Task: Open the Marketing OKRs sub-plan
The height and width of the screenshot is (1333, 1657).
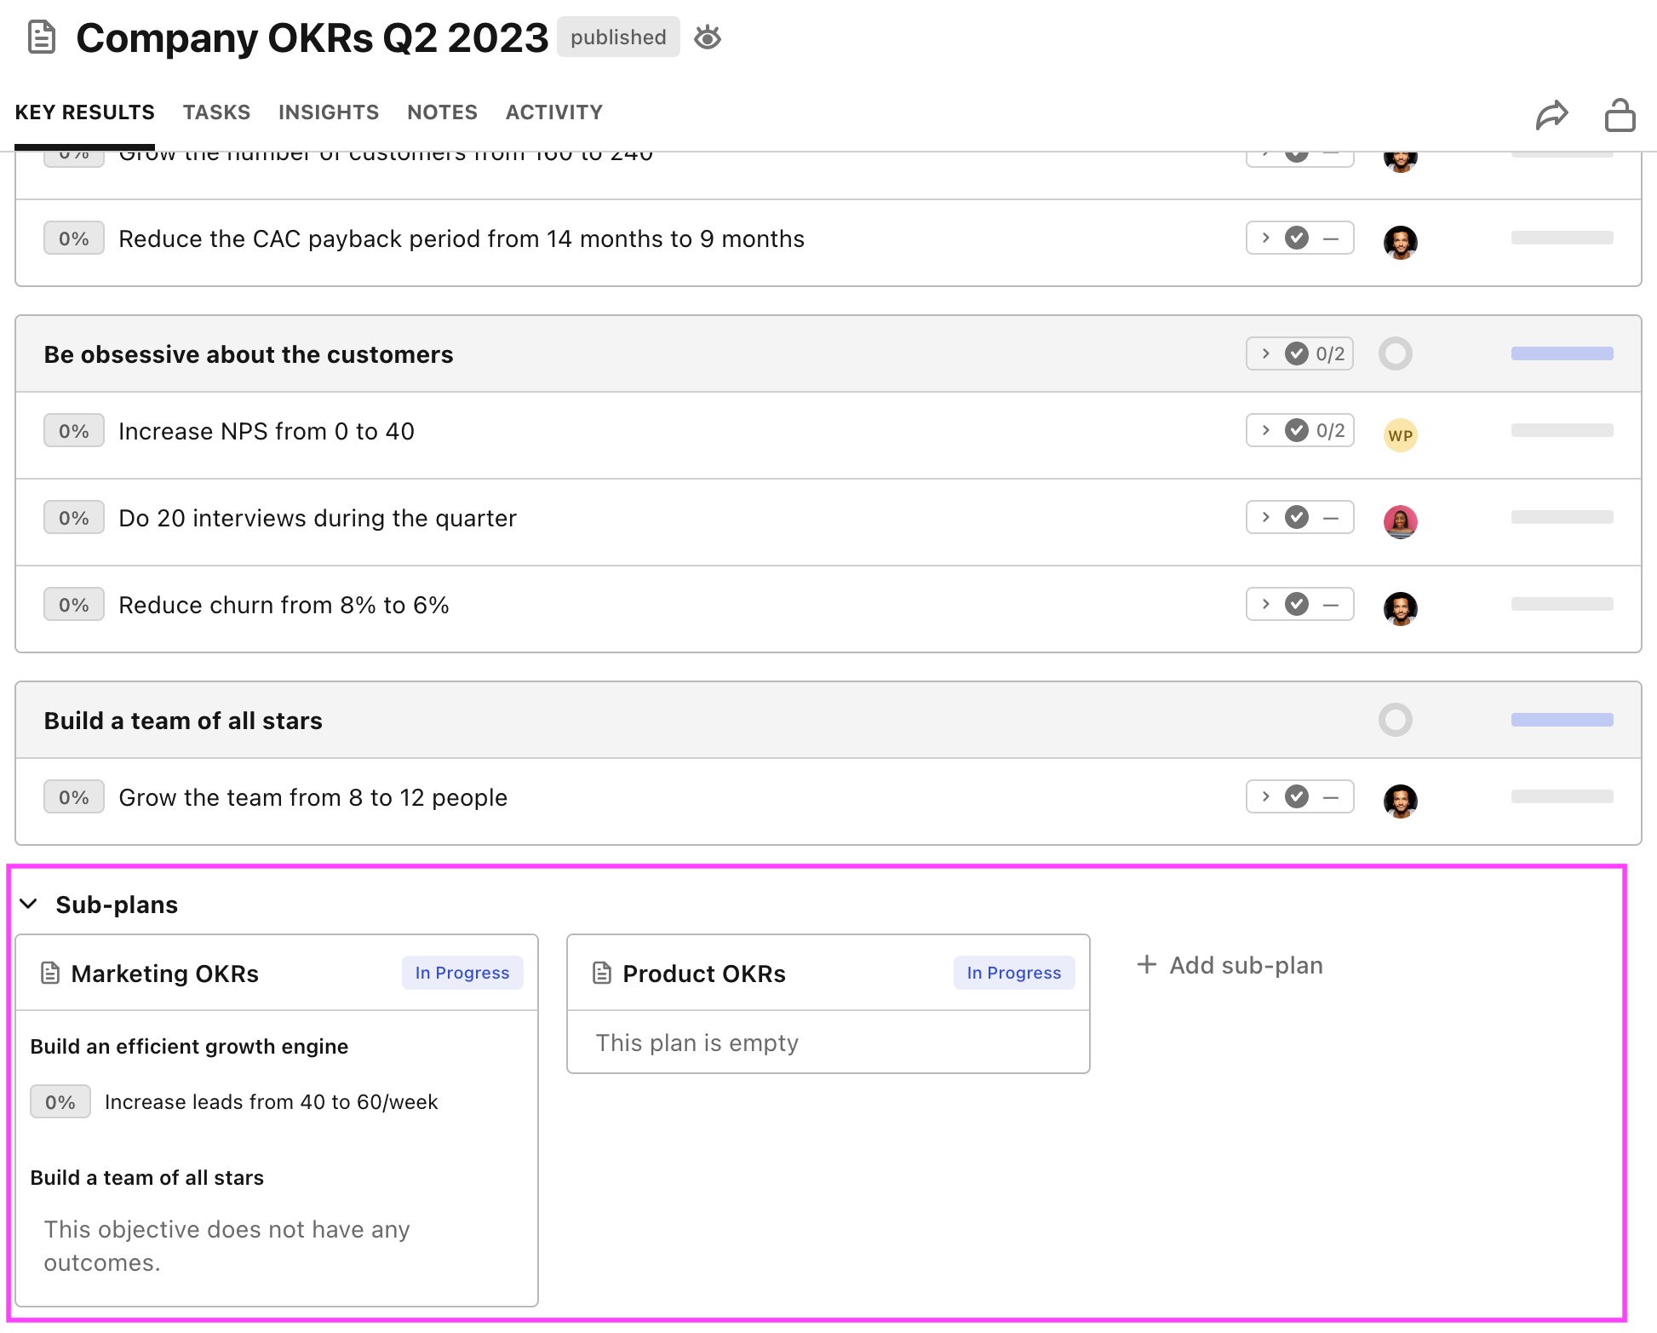Action: tap(165, 974)
